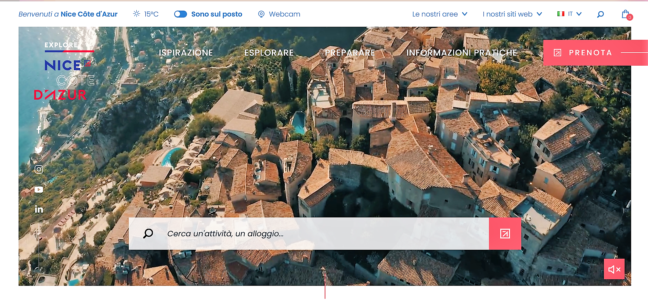Click the Webcam location icon
The height and width of the screenshot is (304, 648).
point(261,14)
